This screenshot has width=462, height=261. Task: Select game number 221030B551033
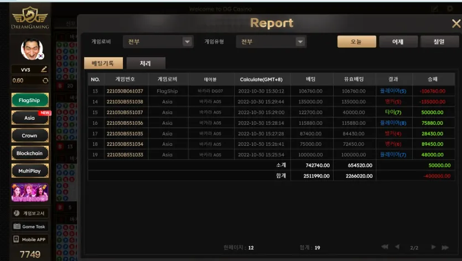125,155
